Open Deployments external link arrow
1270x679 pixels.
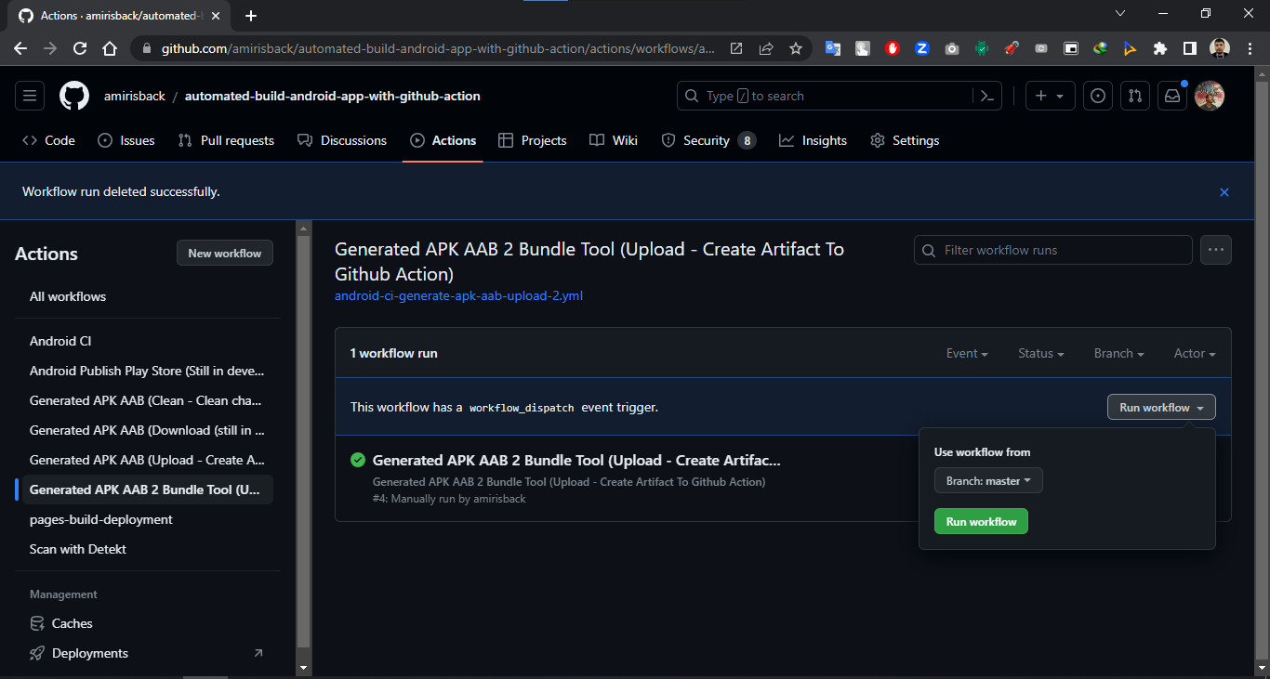coord(258,653)
